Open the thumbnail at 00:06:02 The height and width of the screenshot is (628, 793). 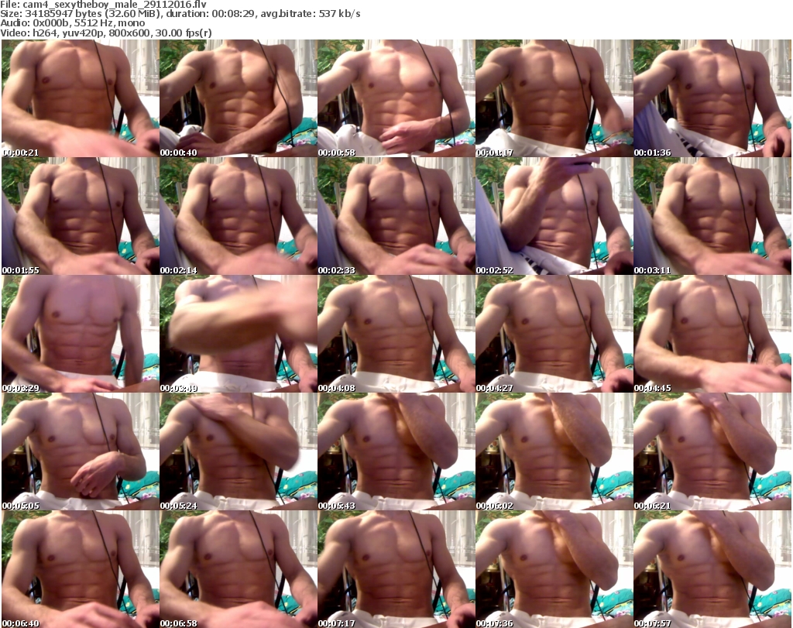tap(554, 451)
